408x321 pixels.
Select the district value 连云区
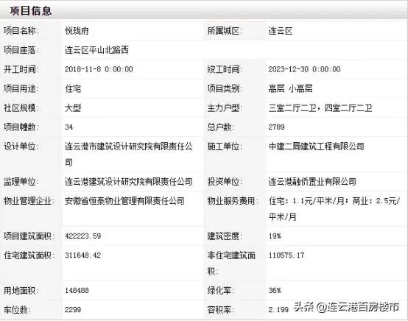(281, 31)
